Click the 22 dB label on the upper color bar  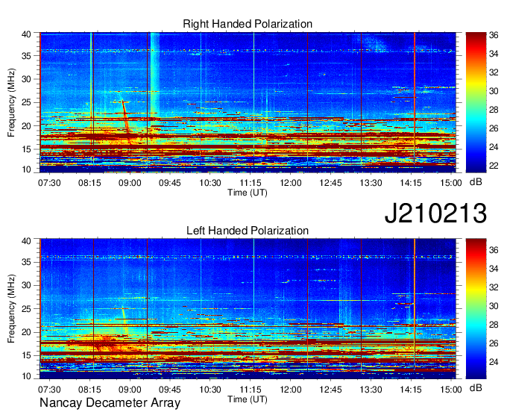click(494, 166)
